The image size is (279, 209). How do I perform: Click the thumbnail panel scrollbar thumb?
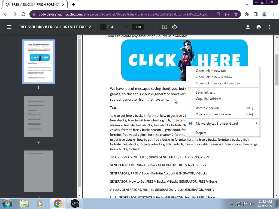pos(79,113)
